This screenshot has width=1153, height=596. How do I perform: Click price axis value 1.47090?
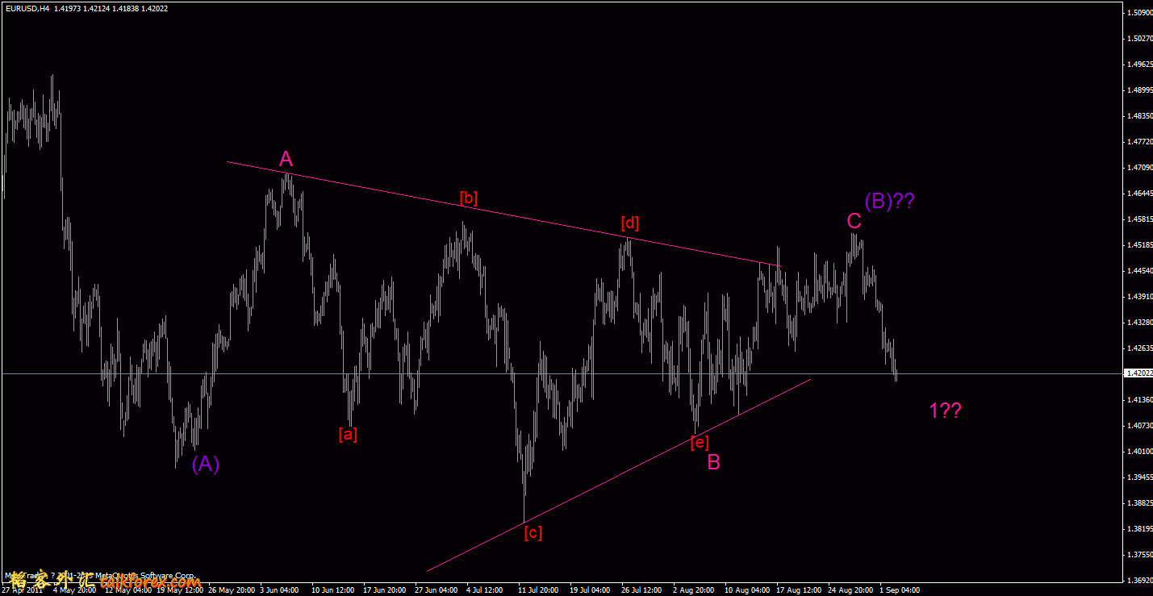(x=1139, y=168)
